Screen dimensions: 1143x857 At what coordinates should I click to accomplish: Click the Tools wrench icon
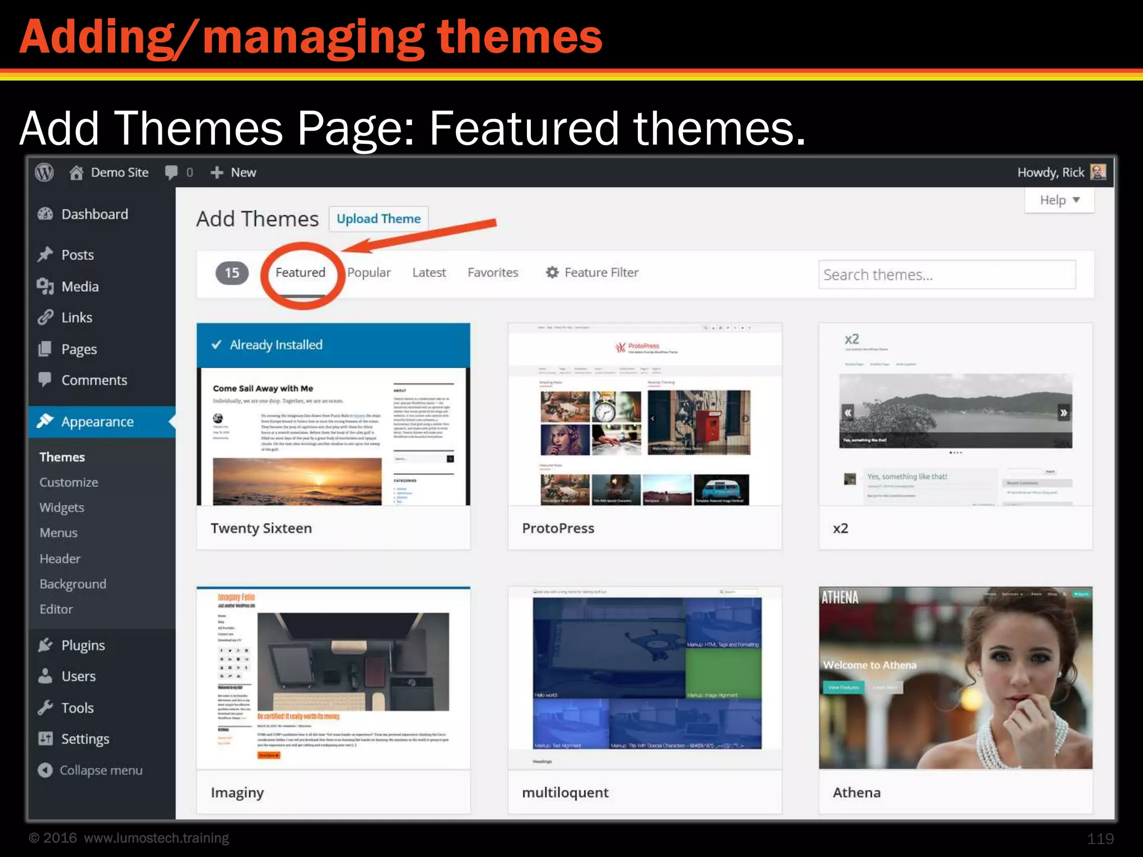(45, 707)
